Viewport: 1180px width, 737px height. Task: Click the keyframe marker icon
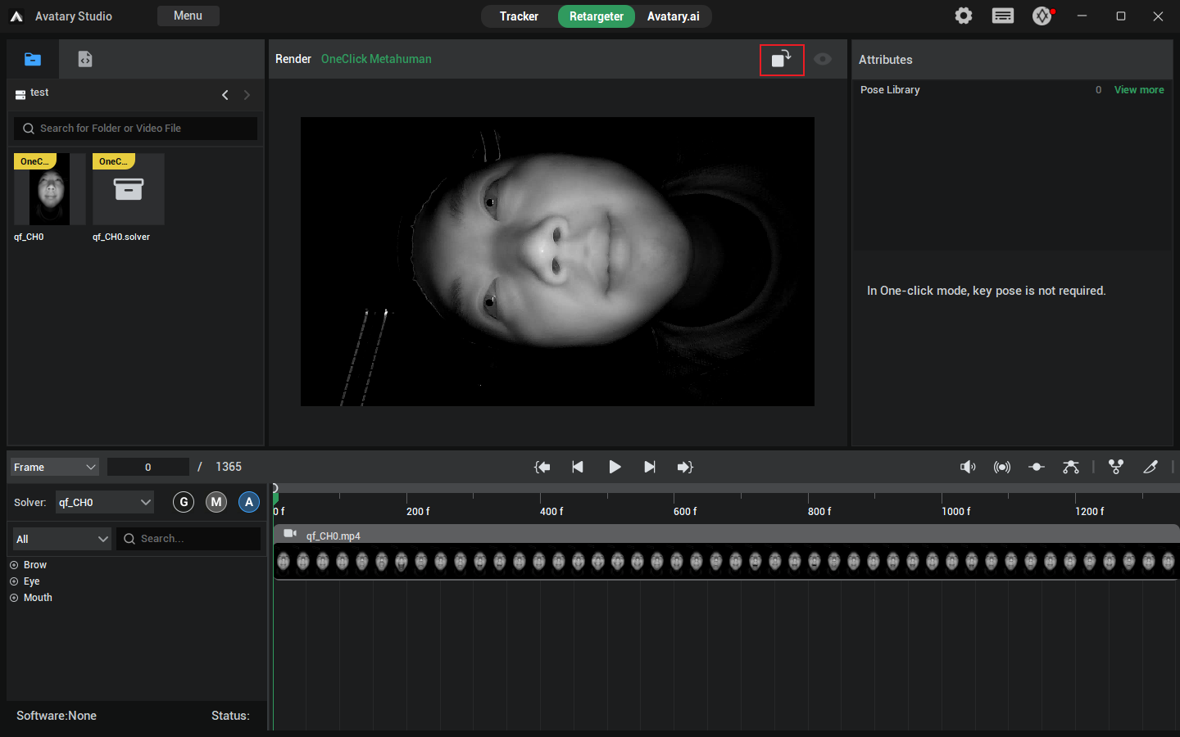(1037, 467)
